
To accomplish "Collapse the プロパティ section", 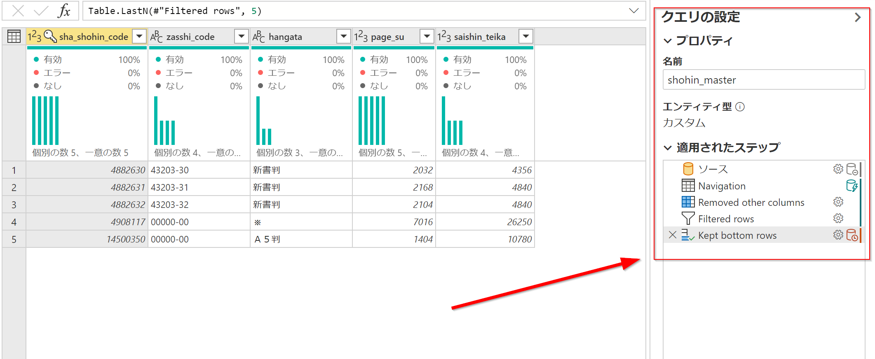I will click(668, 41).
